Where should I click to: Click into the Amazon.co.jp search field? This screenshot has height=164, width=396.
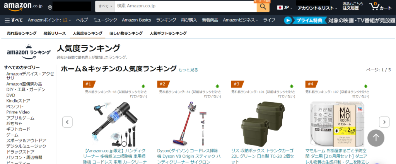point(186,6)
